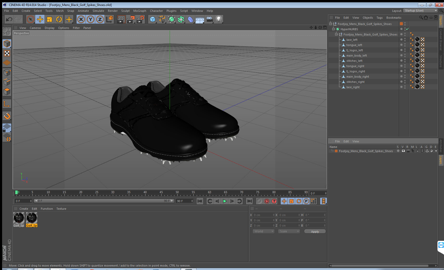Select the Move tool in top toolbar
Screen dimensions: 444x270
click(40, 19)
